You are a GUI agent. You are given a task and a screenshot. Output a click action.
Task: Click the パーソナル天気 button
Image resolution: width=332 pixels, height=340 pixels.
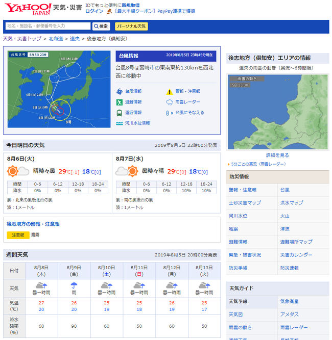pos(131,26)
